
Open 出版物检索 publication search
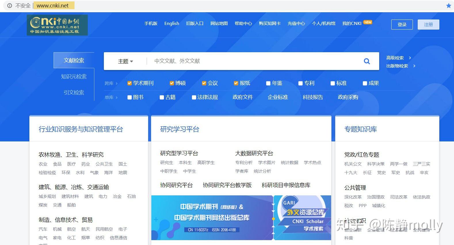[397, 66]
